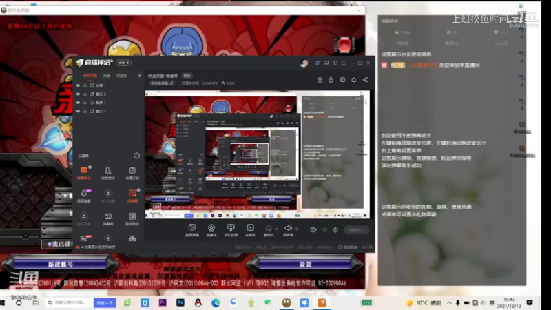This screenshot has height=310, width=551.
Task: Expand the toolbox more options circle
Action: tap(136, 156)
